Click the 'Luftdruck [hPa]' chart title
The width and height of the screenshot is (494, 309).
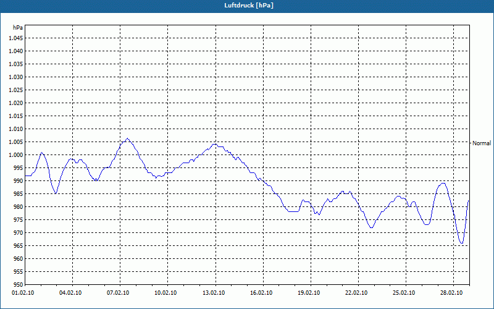point(249,6)
